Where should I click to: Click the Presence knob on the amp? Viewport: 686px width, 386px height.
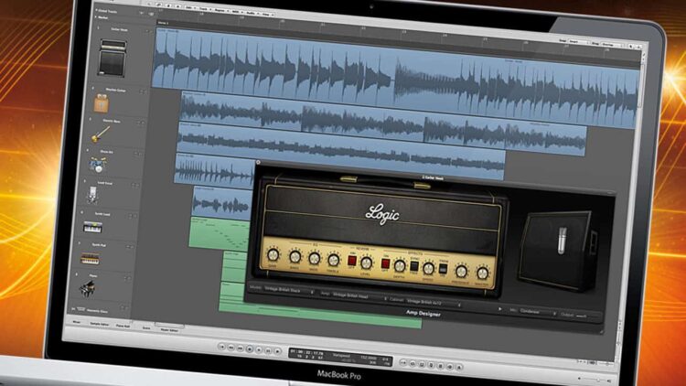[461, 272]
